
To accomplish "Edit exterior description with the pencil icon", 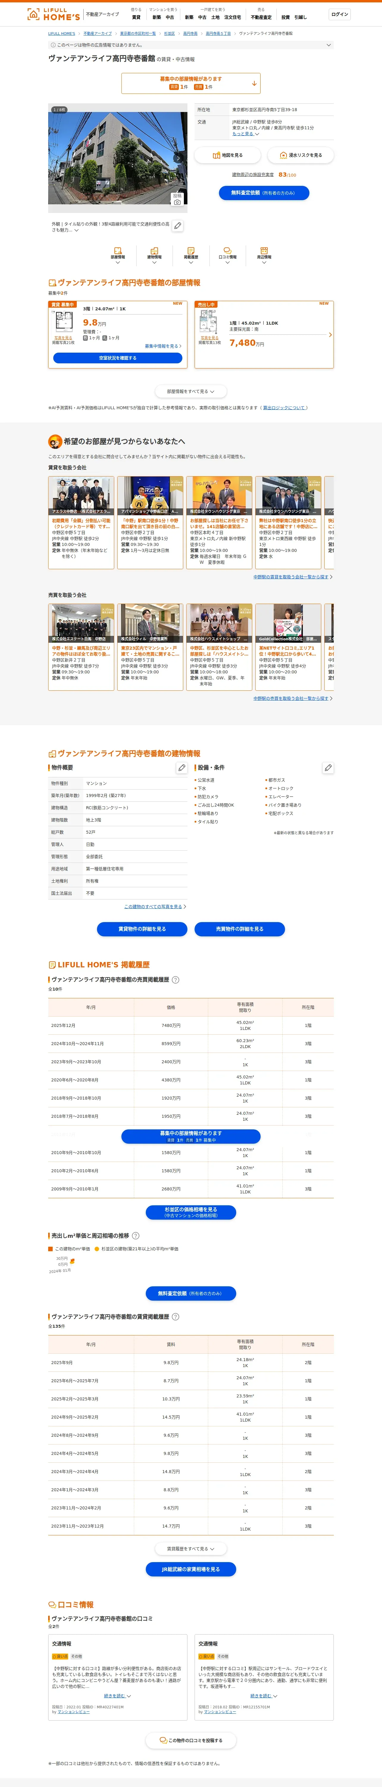I will [x=178, y=226].
